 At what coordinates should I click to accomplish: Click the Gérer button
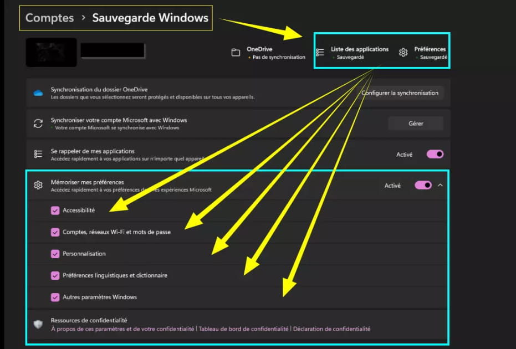click(416, 124)
